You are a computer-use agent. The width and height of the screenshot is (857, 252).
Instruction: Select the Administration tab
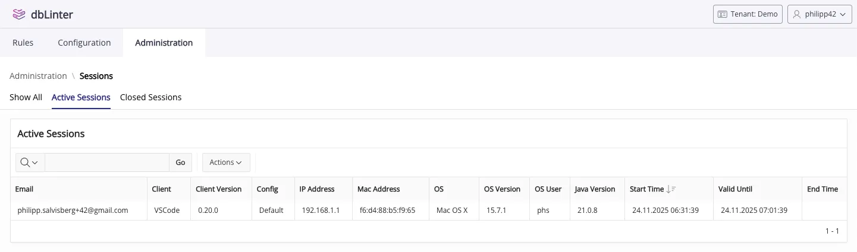coord(164,43)
